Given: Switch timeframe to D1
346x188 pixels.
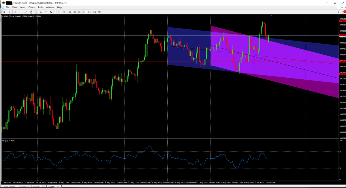Looking at the screenshot, I should click(89, 12).
